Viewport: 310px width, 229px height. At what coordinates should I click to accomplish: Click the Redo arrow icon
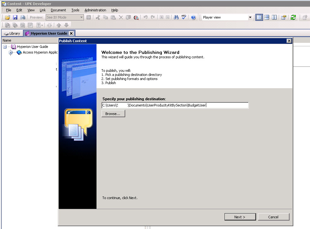(153, 17)
